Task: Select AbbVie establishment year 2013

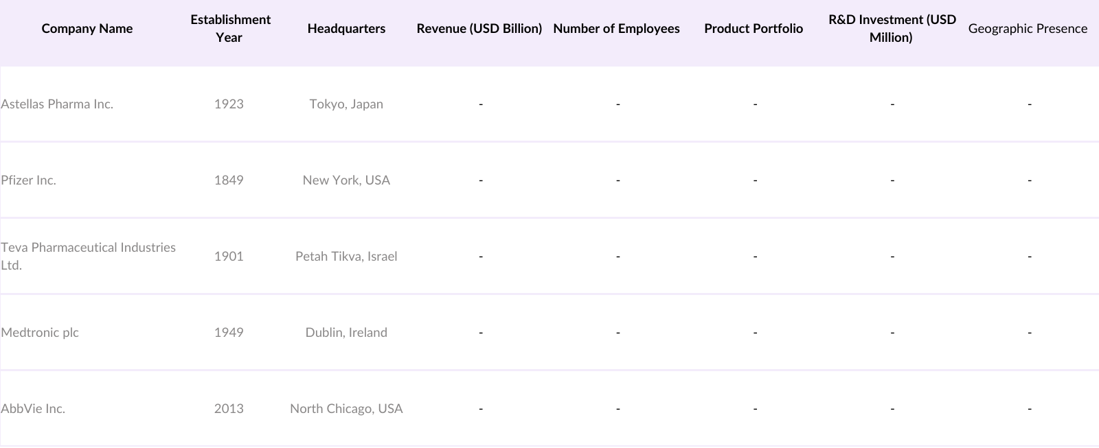Action: click(229, 409)
